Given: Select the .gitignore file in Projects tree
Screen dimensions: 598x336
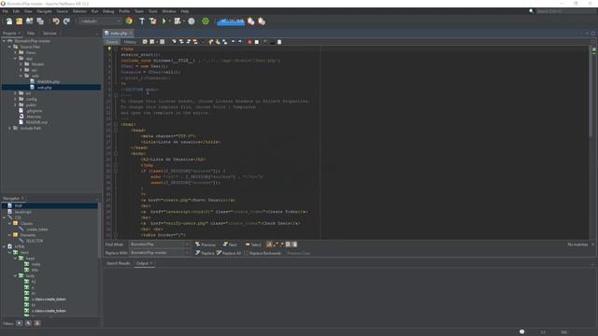Looking at the screenshot, I should click(x=35, y=111).
